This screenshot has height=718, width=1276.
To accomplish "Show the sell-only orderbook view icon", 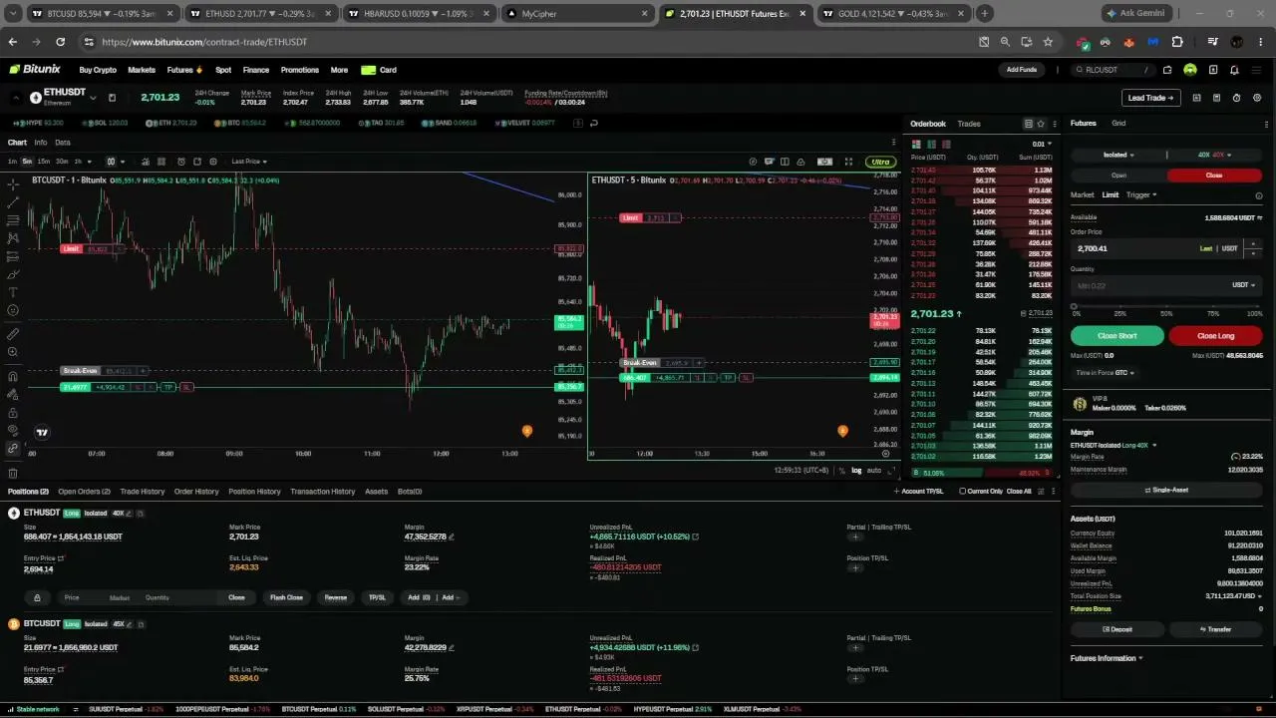I will (946, 144).
